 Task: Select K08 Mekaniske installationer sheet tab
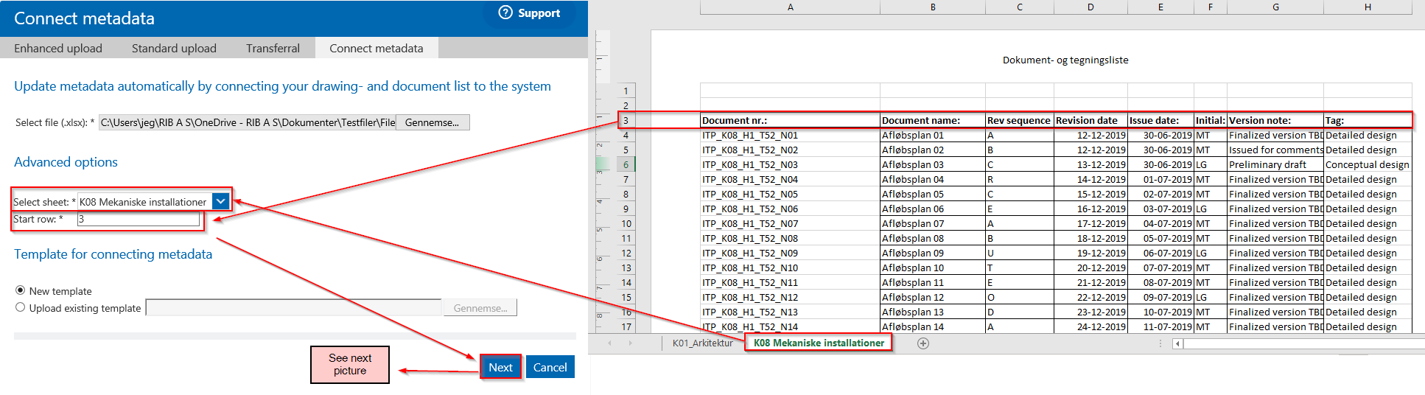(x=819, y=343)
